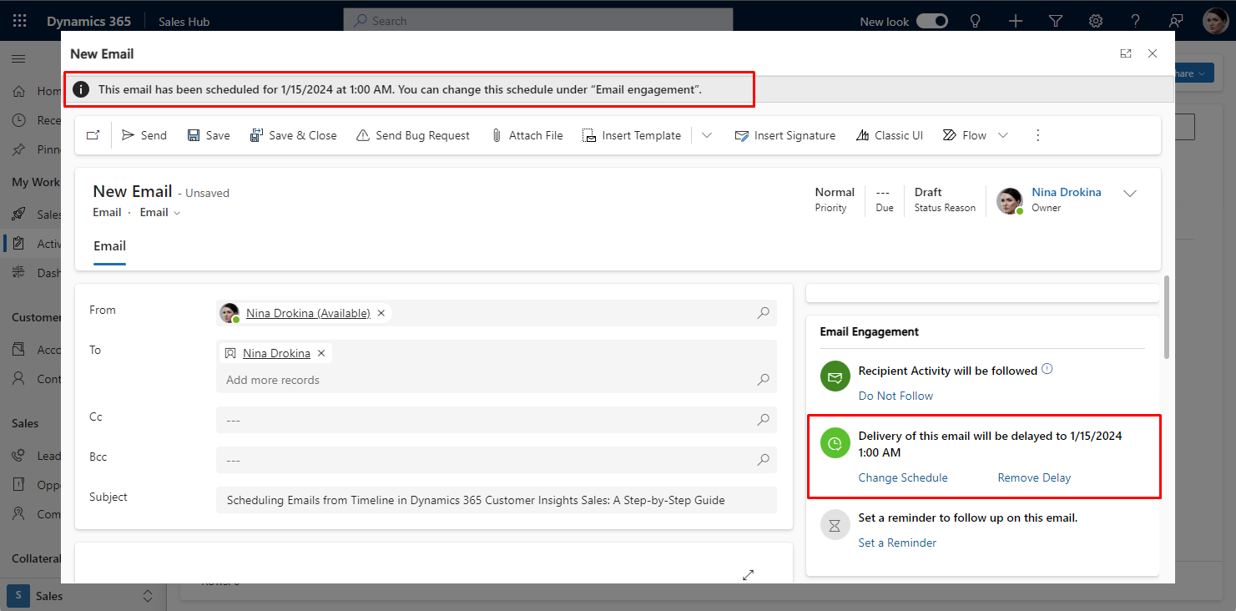Click Add more records in To field
1236x611 pixels.
point(273,380)
